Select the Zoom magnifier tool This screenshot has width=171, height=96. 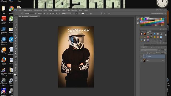16,70
